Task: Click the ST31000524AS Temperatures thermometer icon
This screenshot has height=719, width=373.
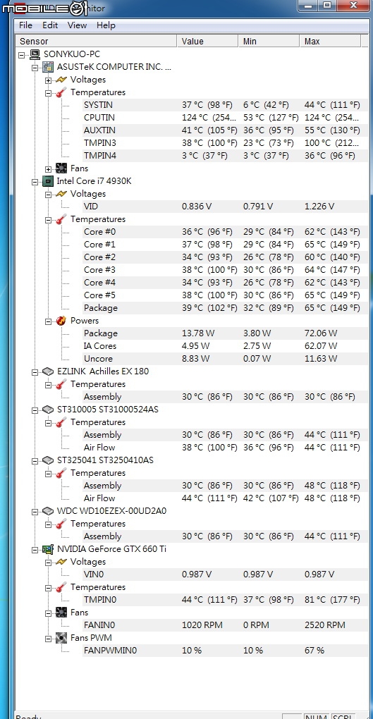Action: [x=61, y=422]
